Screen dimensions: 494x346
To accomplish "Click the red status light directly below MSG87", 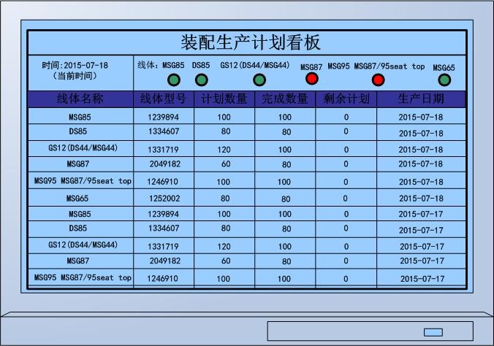I will click(312, 78).
